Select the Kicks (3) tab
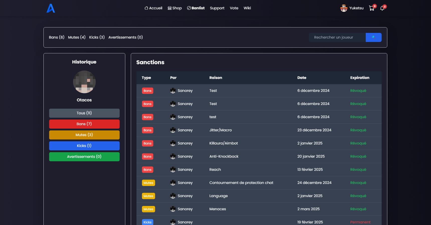 (x=97, y=37)
